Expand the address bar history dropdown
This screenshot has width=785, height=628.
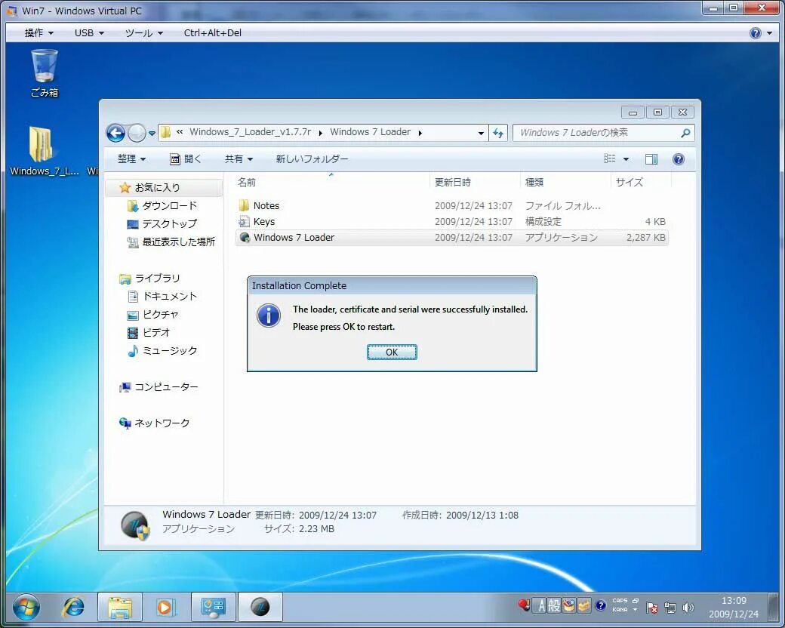pyautogui.click(x=481, y=133)
